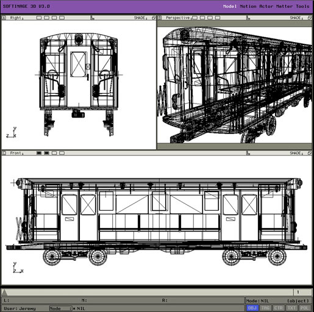Click the resize window icon of the Front view
This screenshot has height=312, width=314.
click(310, 153)
